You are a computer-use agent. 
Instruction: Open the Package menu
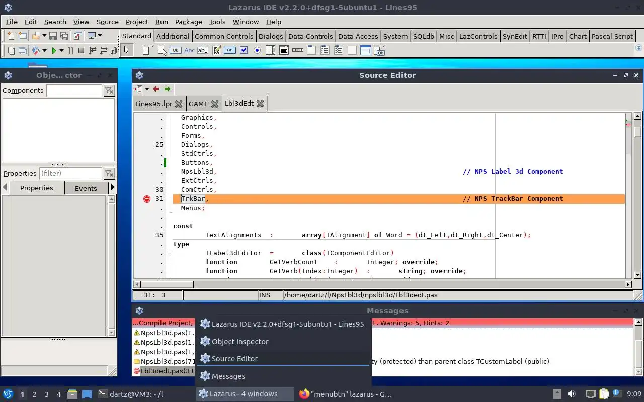188,22
